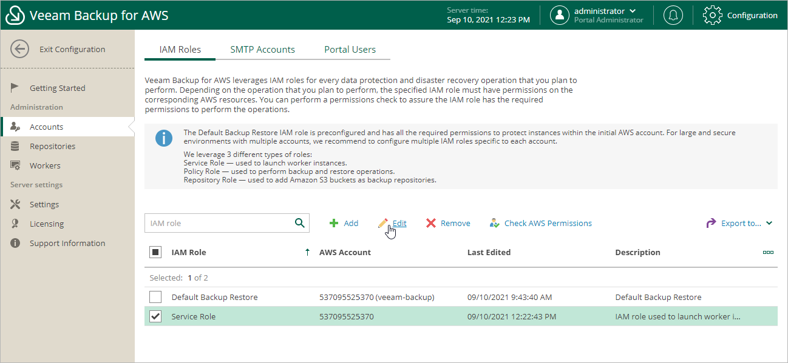
Task: Click the green plus Add icon
Action: click(x=334, y=223)
